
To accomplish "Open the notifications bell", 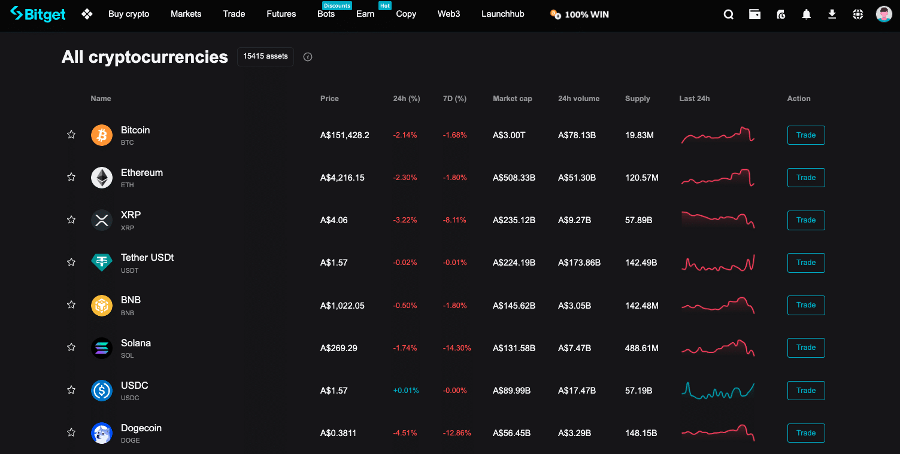I will click(x=806, y=14).
